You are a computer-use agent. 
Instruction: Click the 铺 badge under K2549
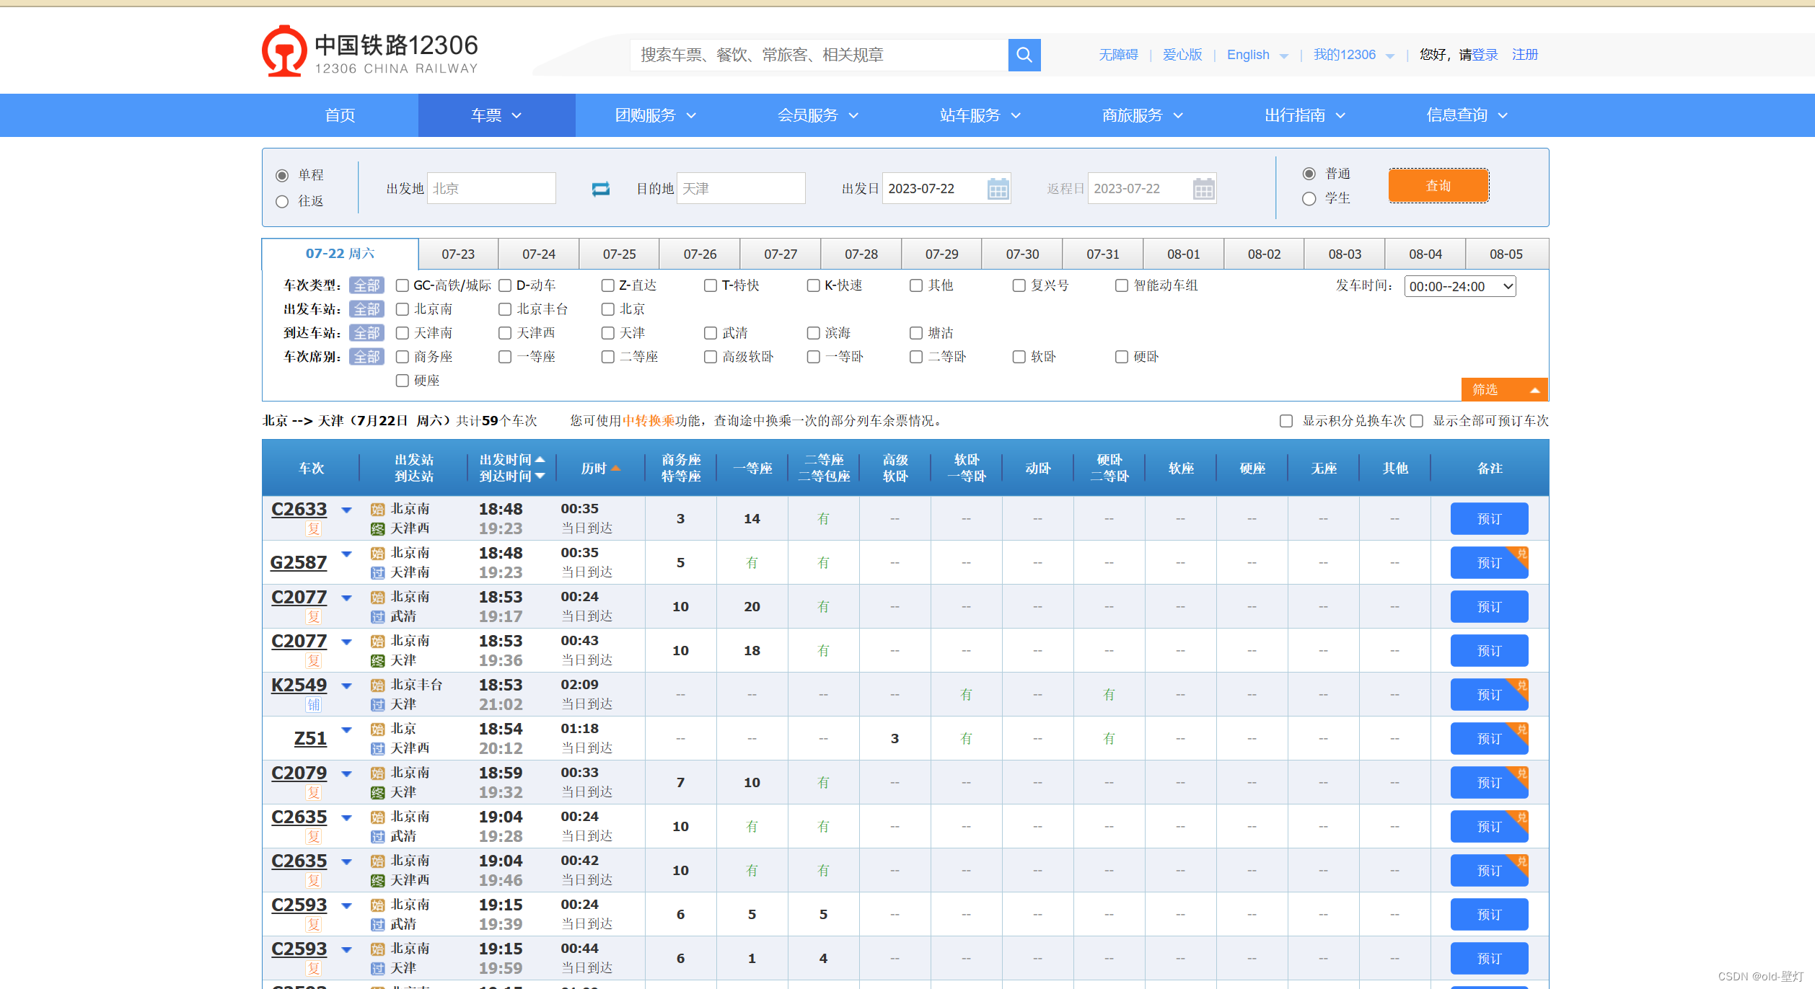click(x=313, y=705)
